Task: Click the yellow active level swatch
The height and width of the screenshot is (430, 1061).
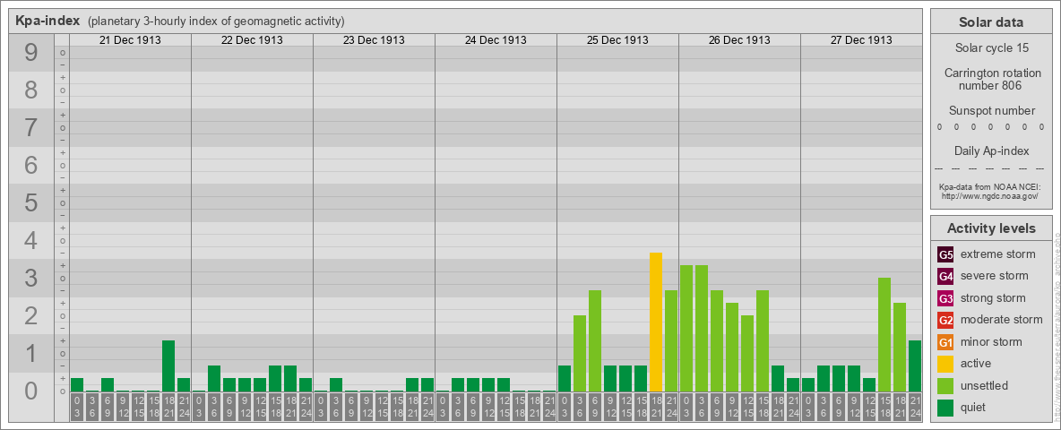Action: (945, 364)
